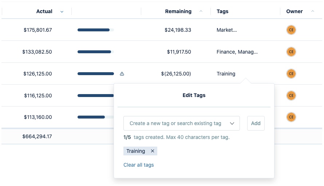Toggle sort arrow on Actual column

coord(62,12)
